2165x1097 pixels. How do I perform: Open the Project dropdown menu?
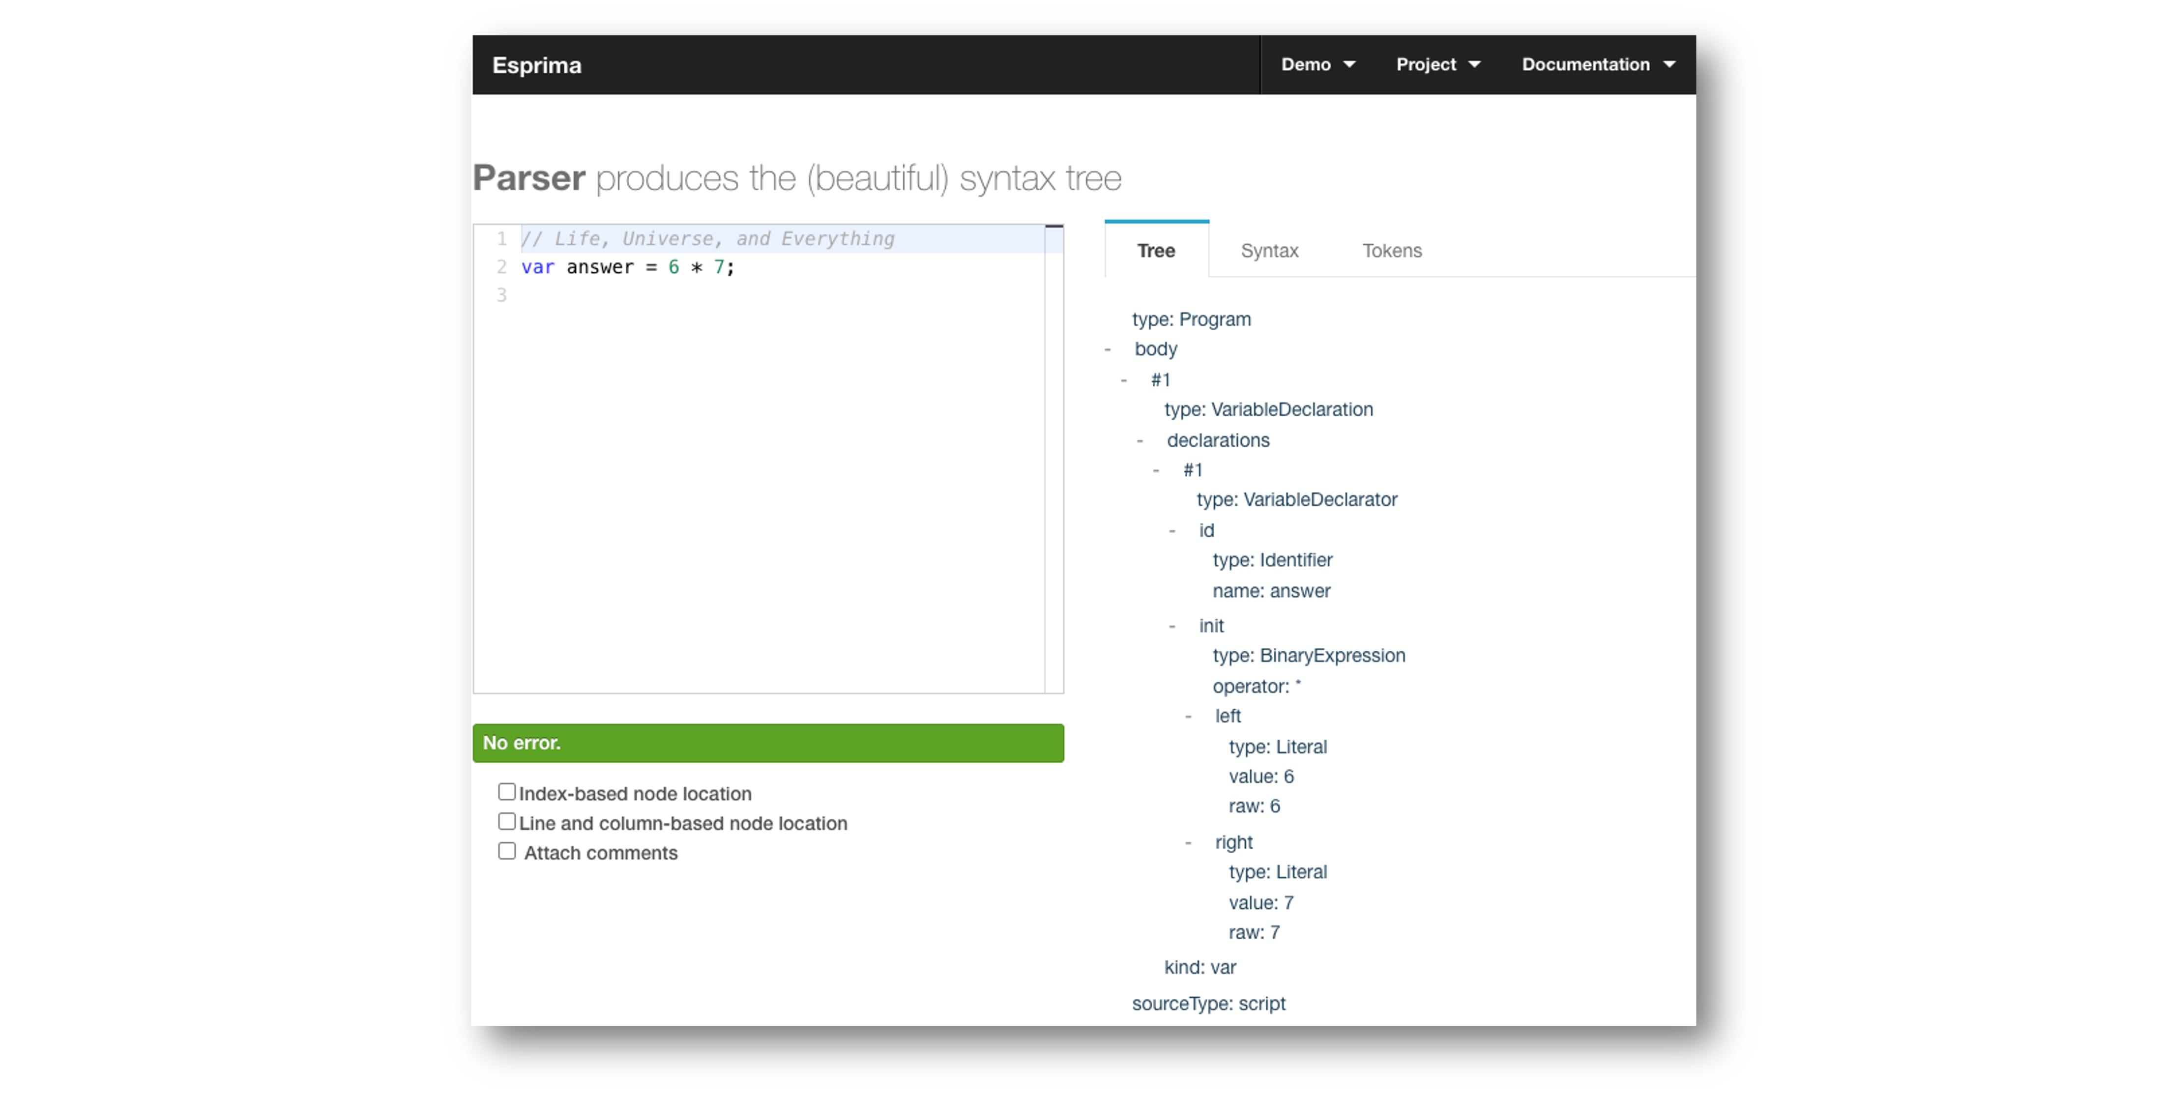[1437, 65]
